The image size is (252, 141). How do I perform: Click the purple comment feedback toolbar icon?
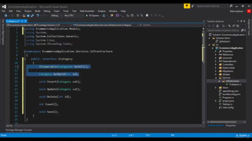(117, 16)
